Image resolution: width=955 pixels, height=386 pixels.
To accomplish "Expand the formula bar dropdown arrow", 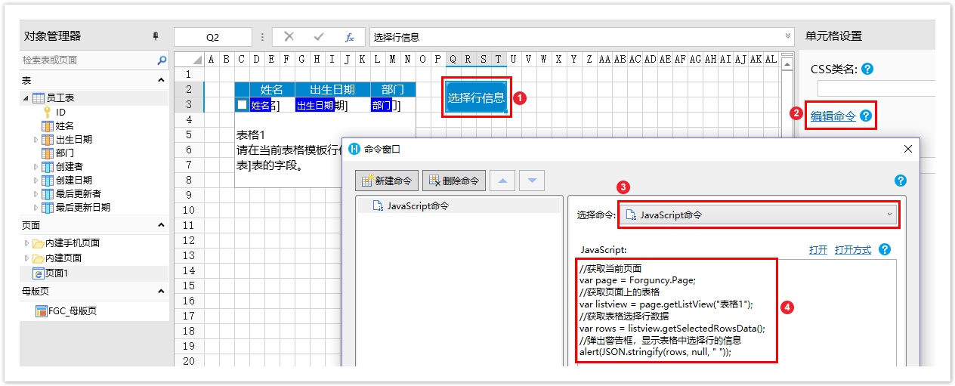I will [789, 36].
